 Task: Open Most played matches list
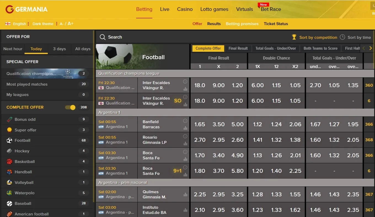47,84
